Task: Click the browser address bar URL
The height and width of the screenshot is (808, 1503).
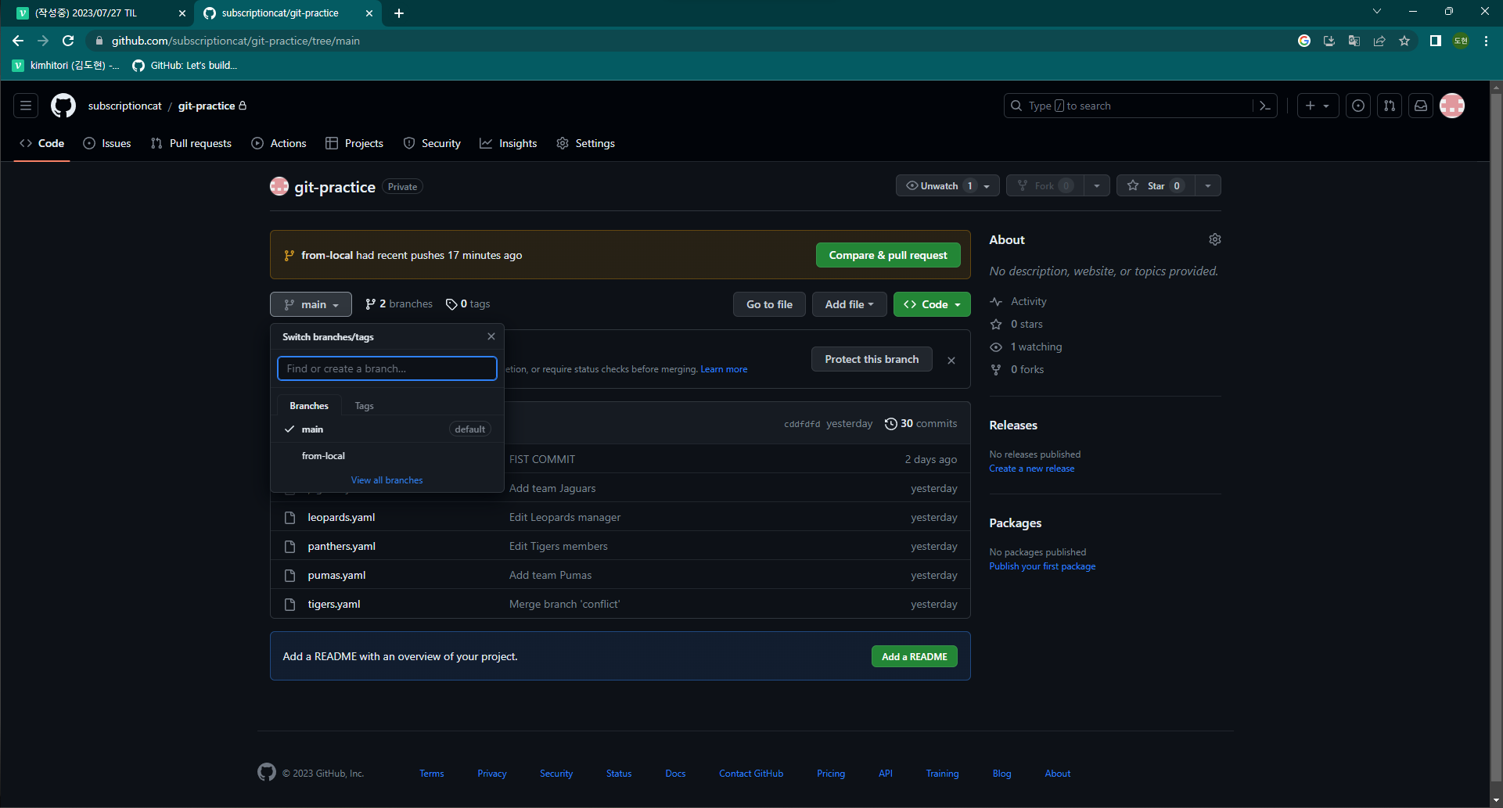Action: point(236,41)
